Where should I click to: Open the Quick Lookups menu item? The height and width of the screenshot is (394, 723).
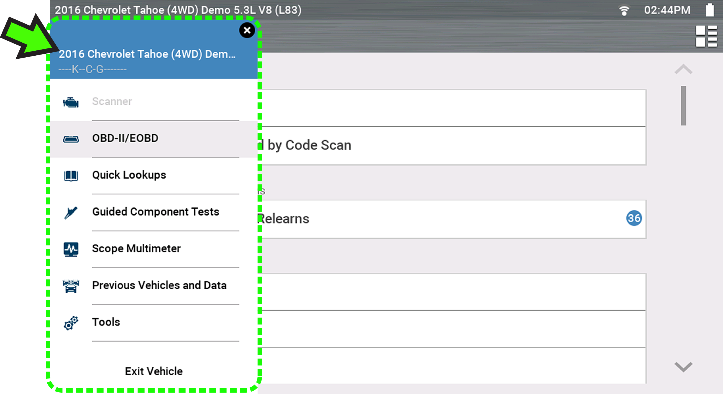(129, 175)
